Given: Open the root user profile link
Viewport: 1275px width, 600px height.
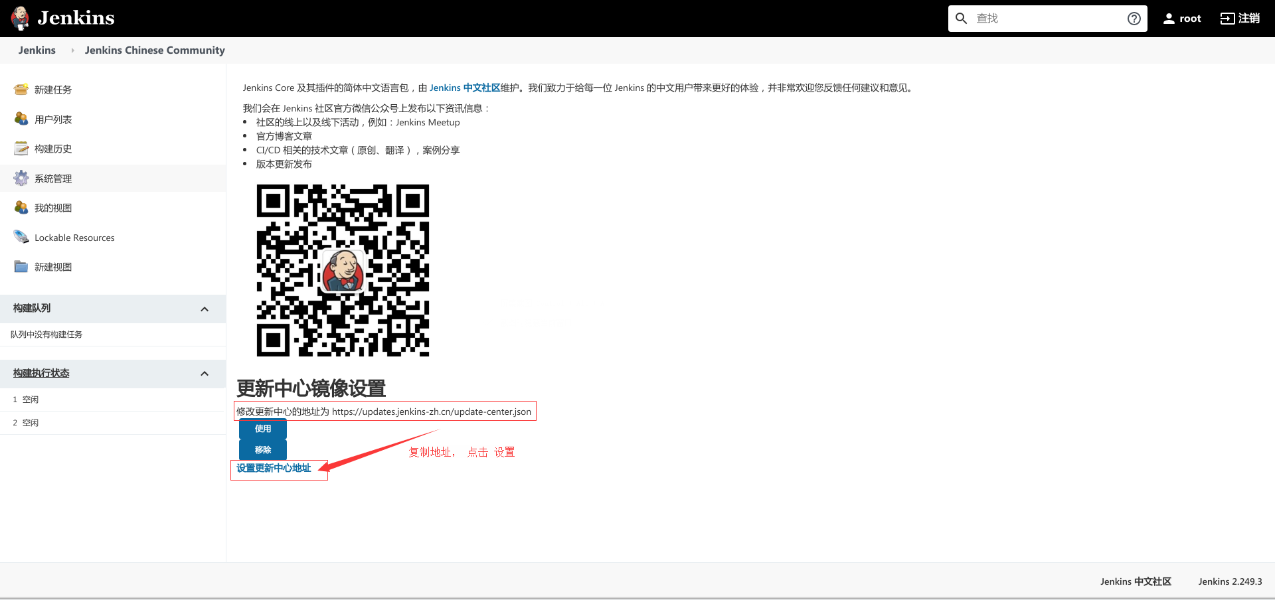Looking at the screenshot, I should click(x=1182, y=19).
